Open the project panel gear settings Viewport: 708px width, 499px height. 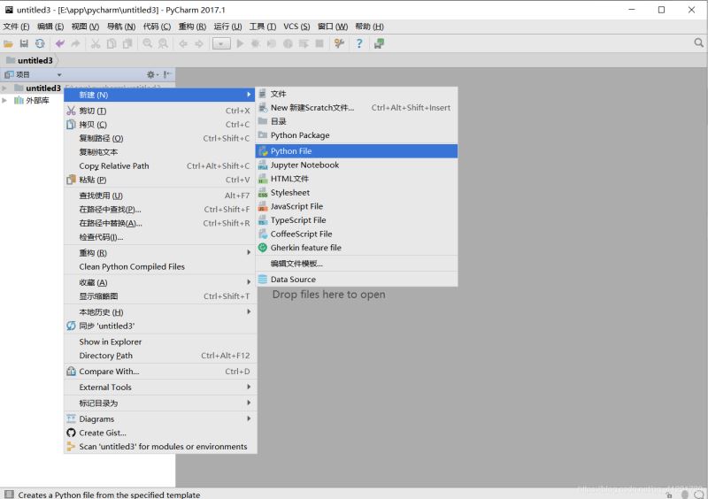[x=151, y=74]
